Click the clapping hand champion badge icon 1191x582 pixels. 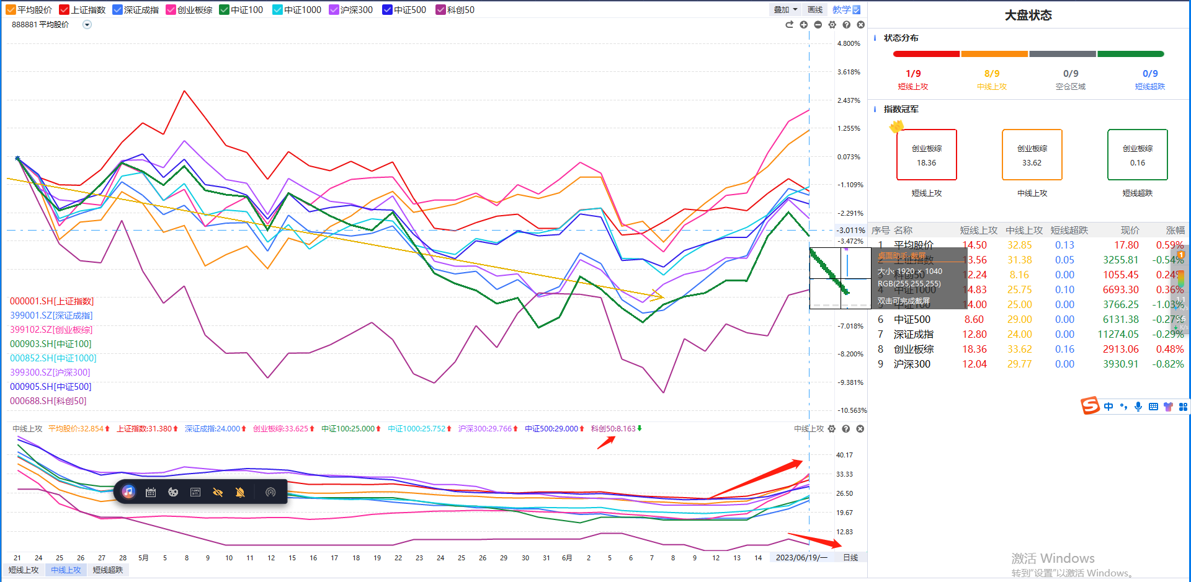pyautogui.click(x=896, y=127)
